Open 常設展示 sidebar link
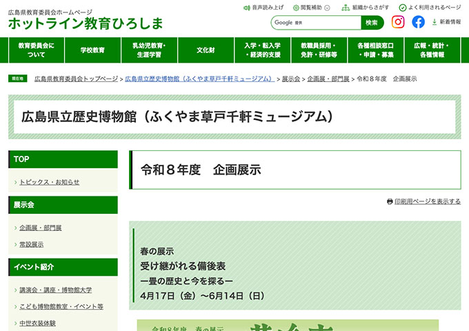This screenshot has width=469, height=331. click(x=32, y=245)
